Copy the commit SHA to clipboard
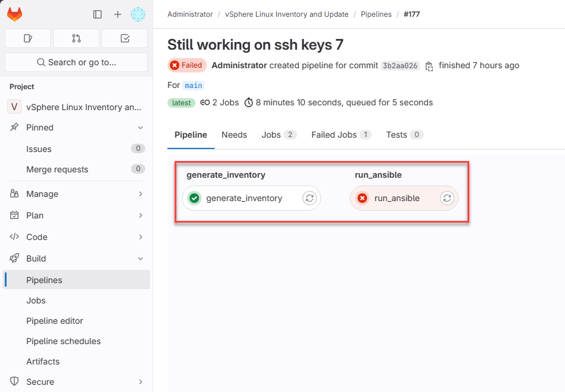Screen dimensions: 565x392 429,66
